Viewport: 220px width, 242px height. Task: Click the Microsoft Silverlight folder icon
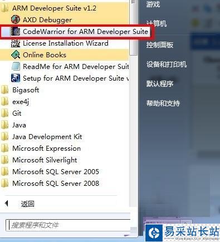[4, 160]
